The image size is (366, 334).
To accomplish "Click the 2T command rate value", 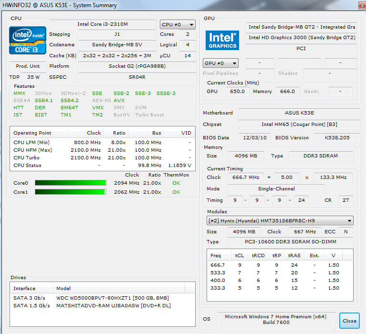I will (345, 200).
